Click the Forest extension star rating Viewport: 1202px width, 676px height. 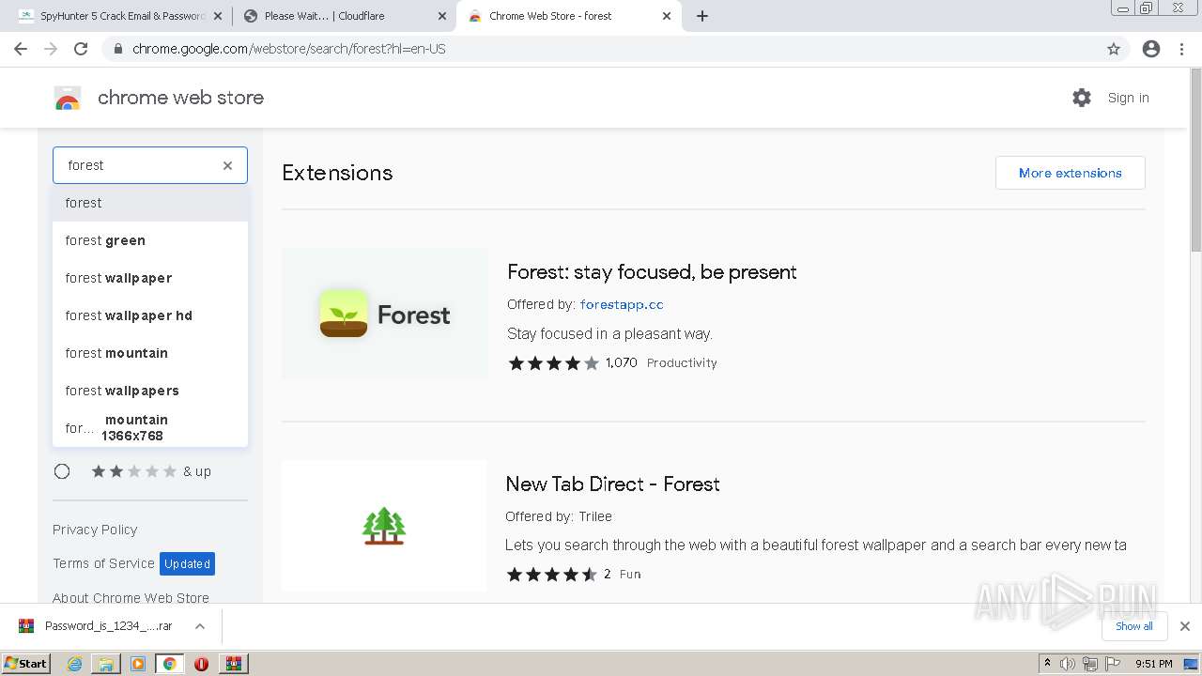[x=553, y=362]
